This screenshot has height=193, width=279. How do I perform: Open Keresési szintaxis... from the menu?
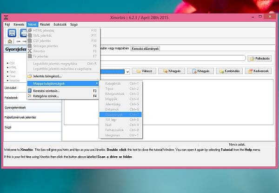pyautogui.click(x=63, y=91)
